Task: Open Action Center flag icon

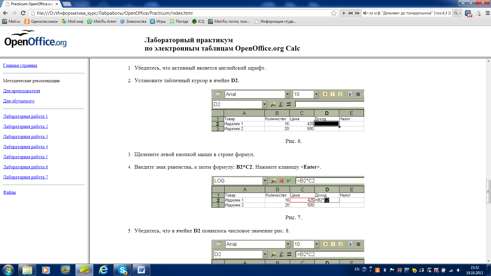Action: click(392, 270)
